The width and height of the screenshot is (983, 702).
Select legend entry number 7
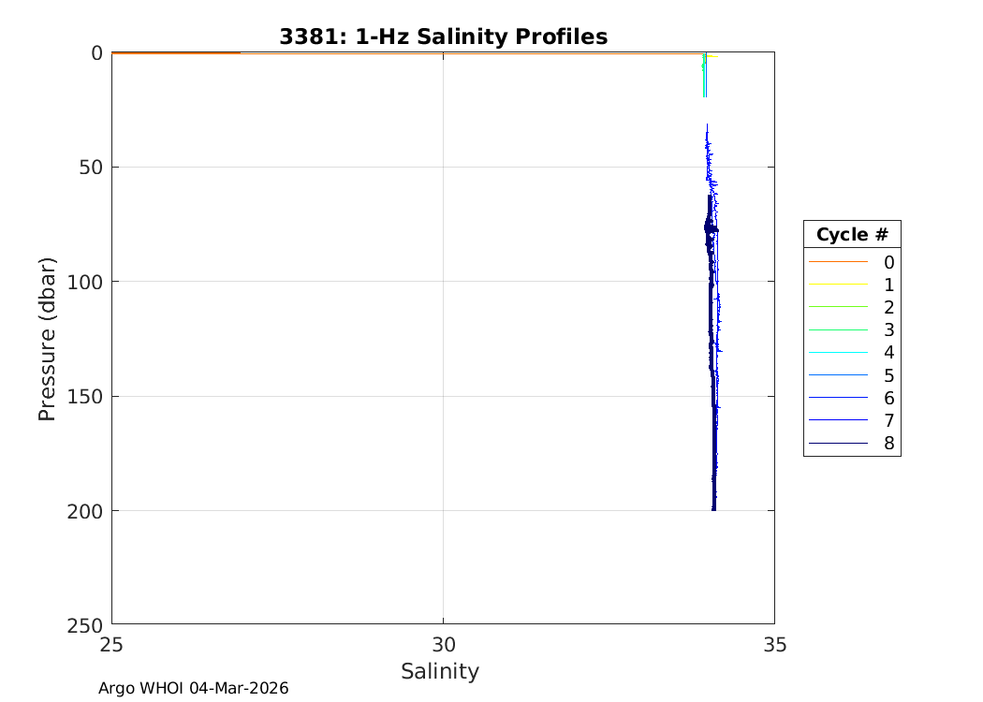pos(888,420)
